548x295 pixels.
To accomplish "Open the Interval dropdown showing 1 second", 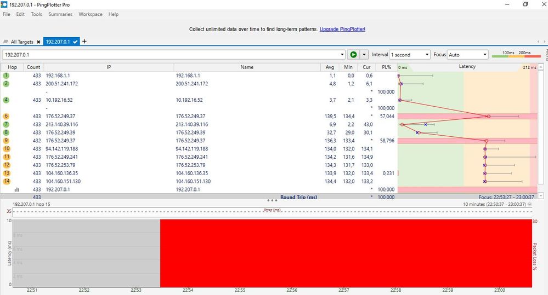I will tap(409, 55).
